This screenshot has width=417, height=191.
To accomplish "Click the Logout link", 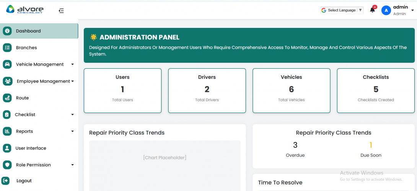I will point(24,181).
